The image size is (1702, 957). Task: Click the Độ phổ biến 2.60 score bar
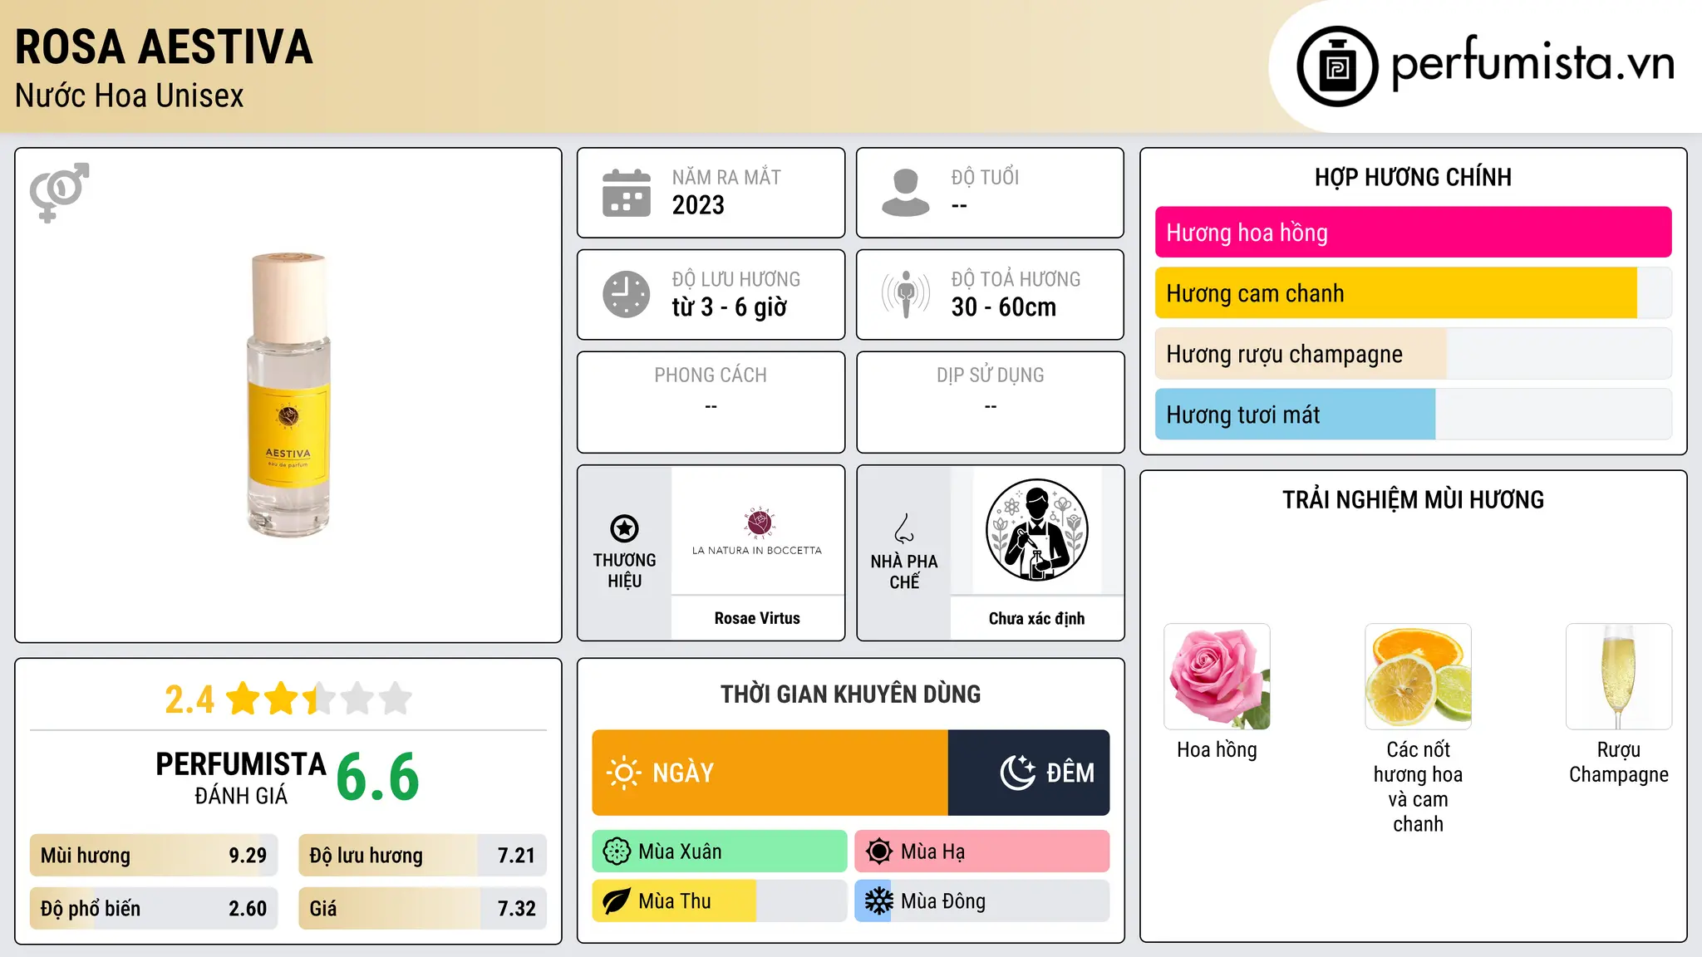(x=154, y=908)
